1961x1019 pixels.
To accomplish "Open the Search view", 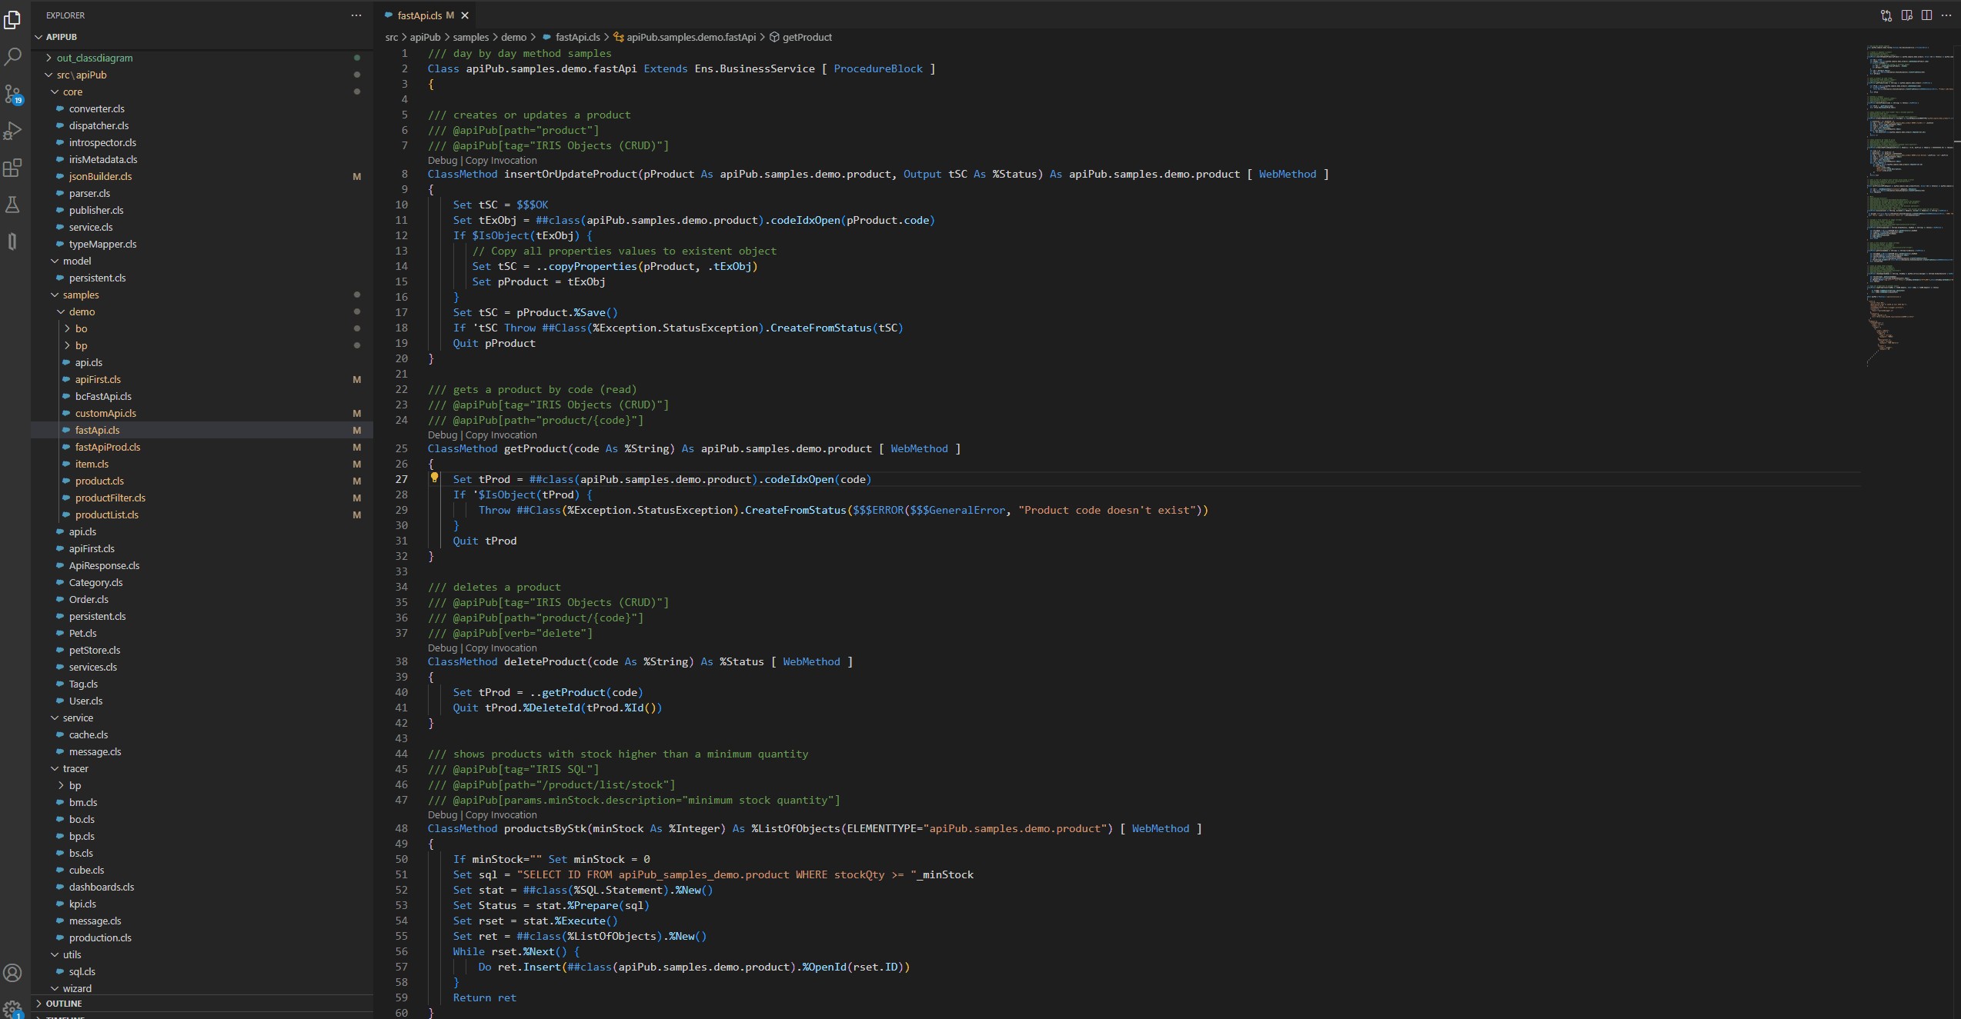I will 13,58.
